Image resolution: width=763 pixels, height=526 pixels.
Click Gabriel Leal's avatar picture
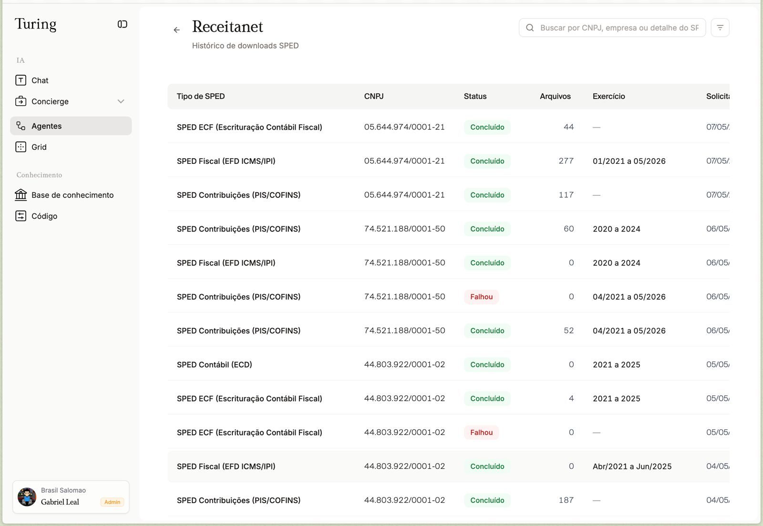click(x=27, y=497)
